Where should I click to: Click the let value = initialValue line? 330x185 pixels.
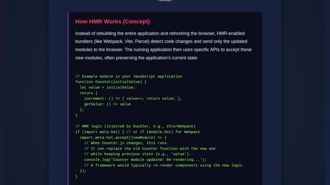point(108,87)
